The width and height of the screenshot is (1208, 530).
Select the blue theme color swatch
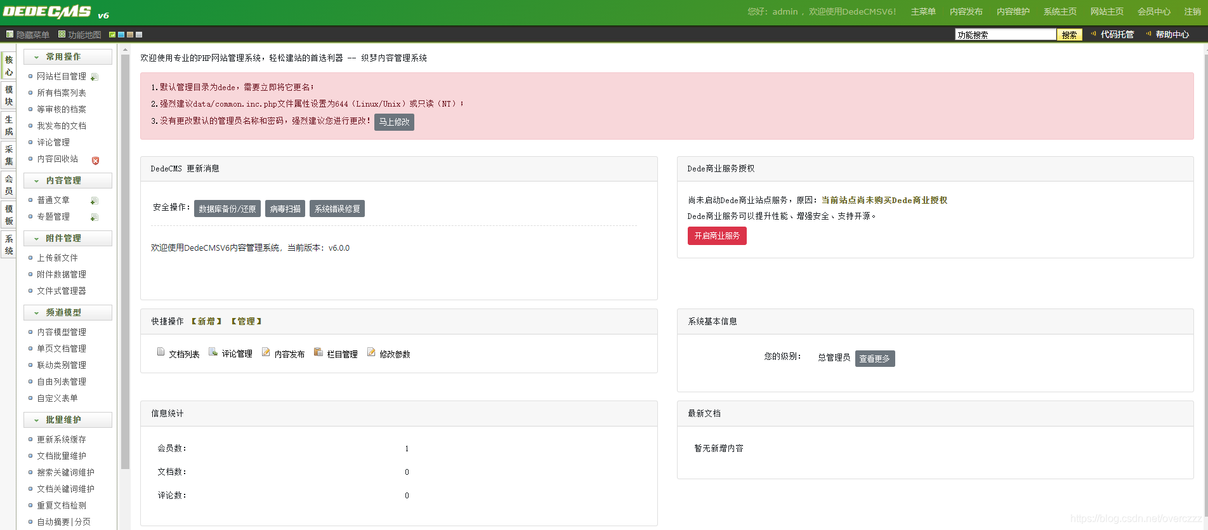click(x=121, y=35)
